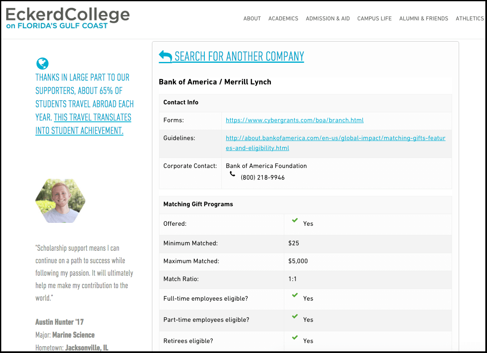487x353 pixels.
Task: Click the phone icon next to (800) 218-9946
Action: [232, 174]
